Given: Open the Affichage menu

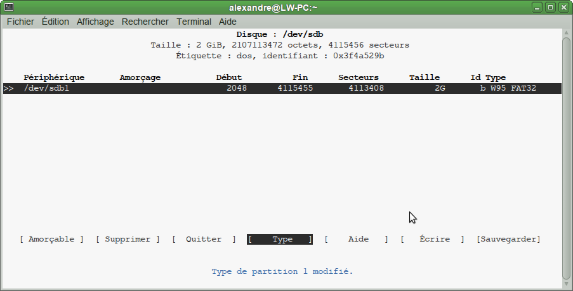Looking at the screenshot, I should (95, 22).
